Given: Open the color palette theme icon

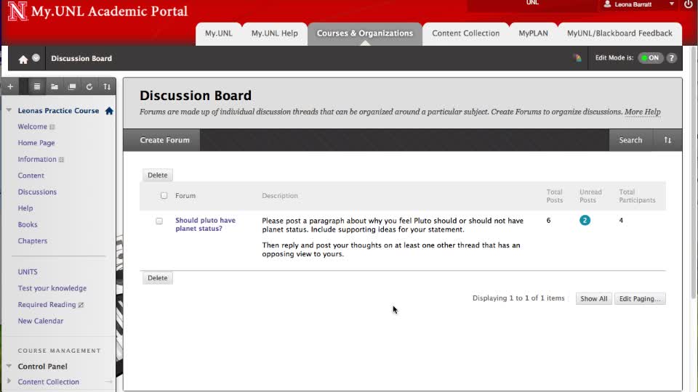Looking at the screenshot, I should [x=577, y=58].
